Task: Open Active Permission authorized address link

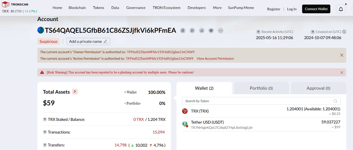Action: pos(160,58)
